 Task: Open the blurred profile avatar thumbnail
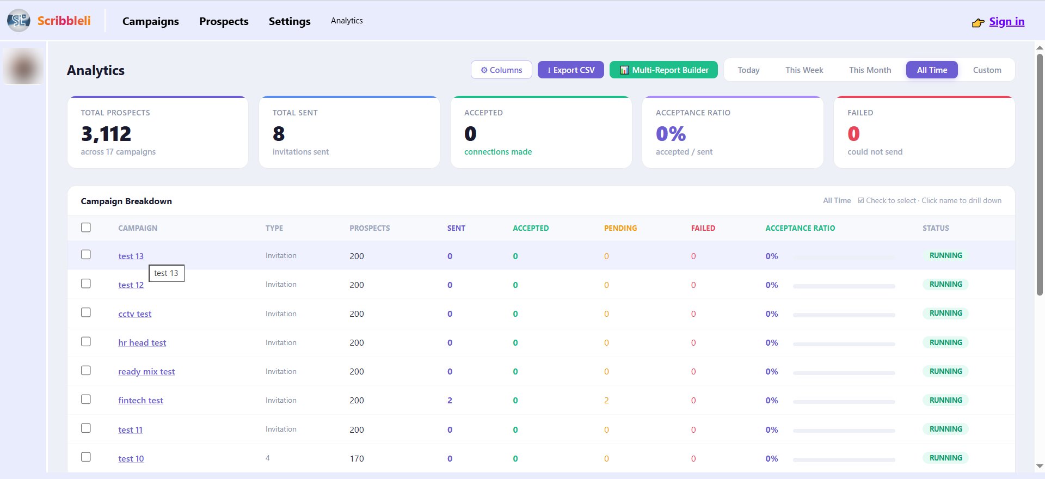(x=23, y=66)
